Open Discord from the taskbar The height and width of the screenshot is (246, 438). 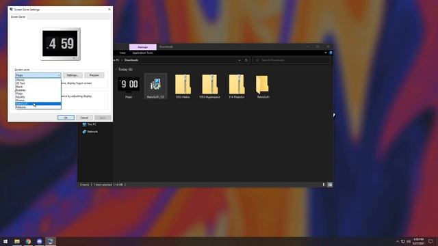40,241
